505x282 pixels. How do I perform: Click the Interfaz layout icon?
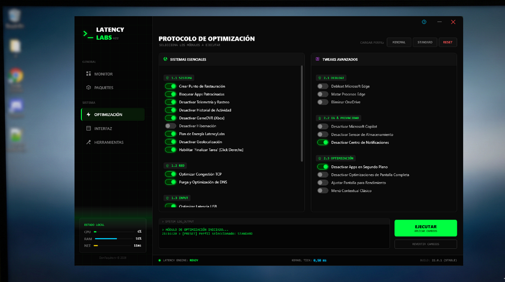pos(88,128)
